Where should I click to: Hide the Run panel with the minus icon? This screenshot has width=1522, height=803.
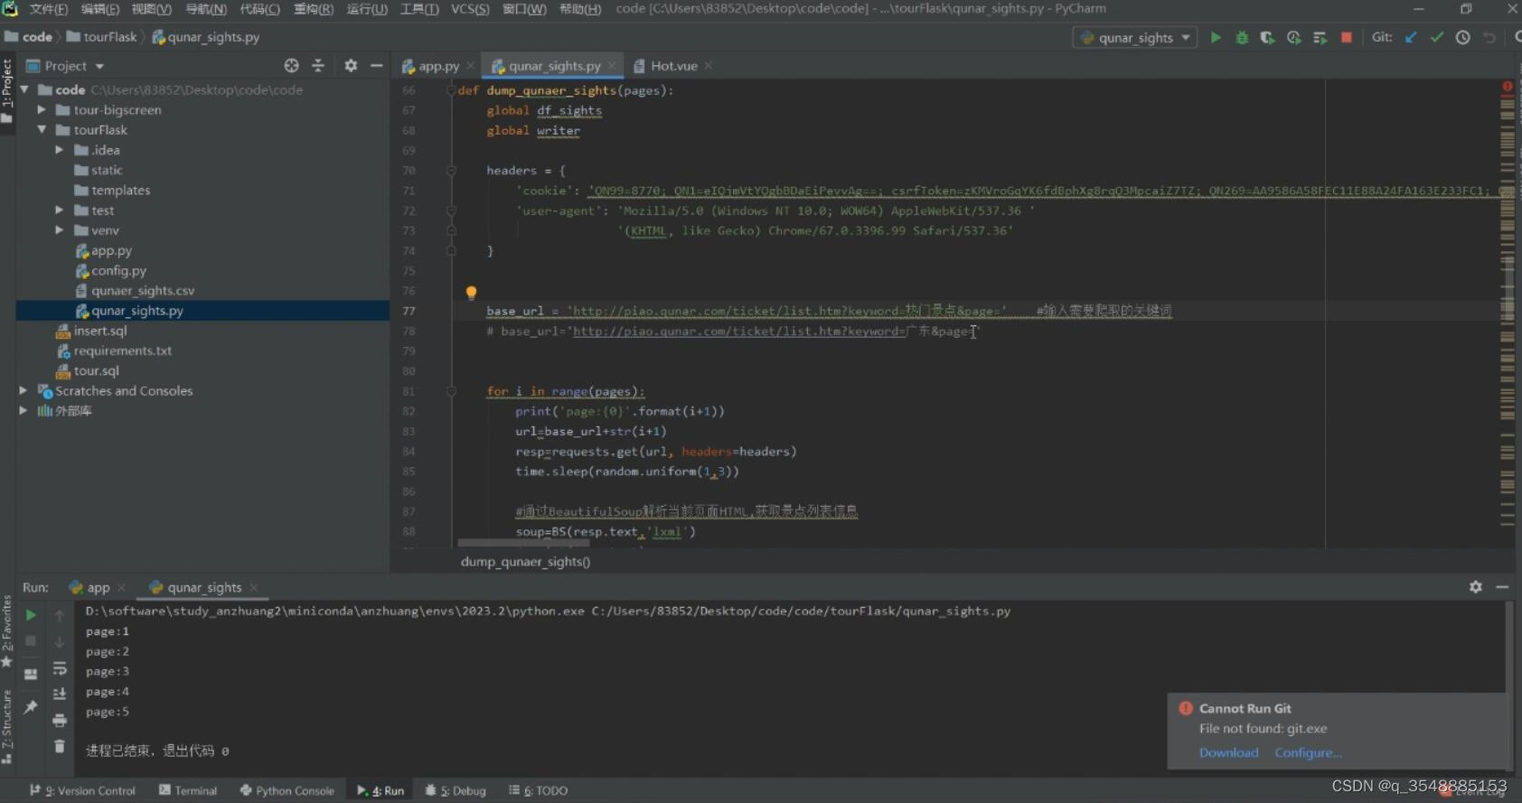1502,586
